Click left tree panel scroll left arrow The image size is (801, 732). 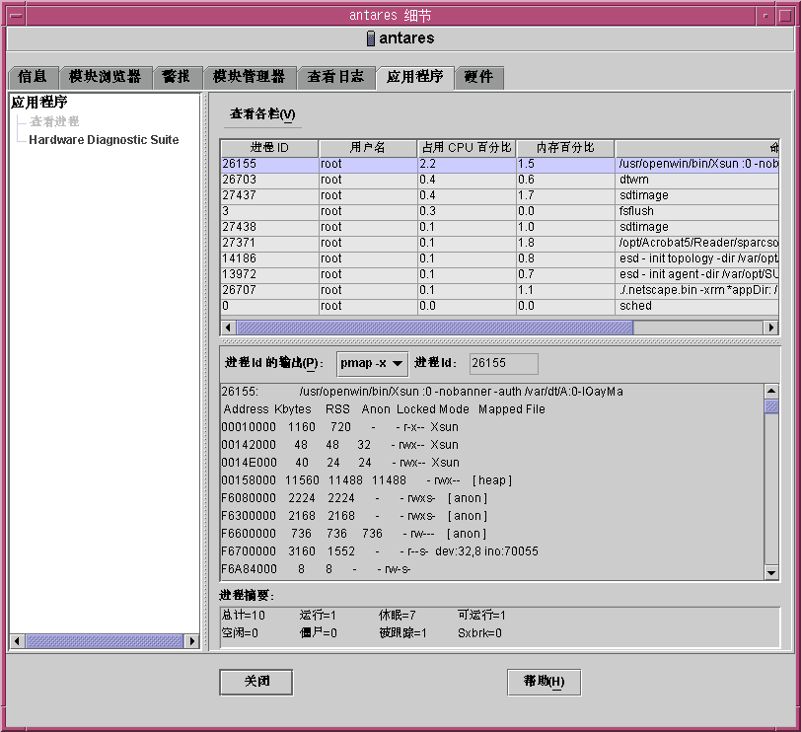click(x=18, y=641)
